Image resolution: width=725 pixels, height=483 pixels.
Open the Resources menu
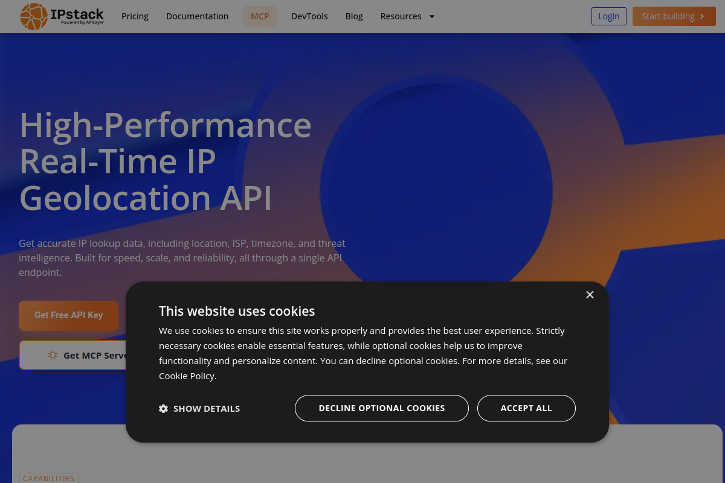[407, 16]
